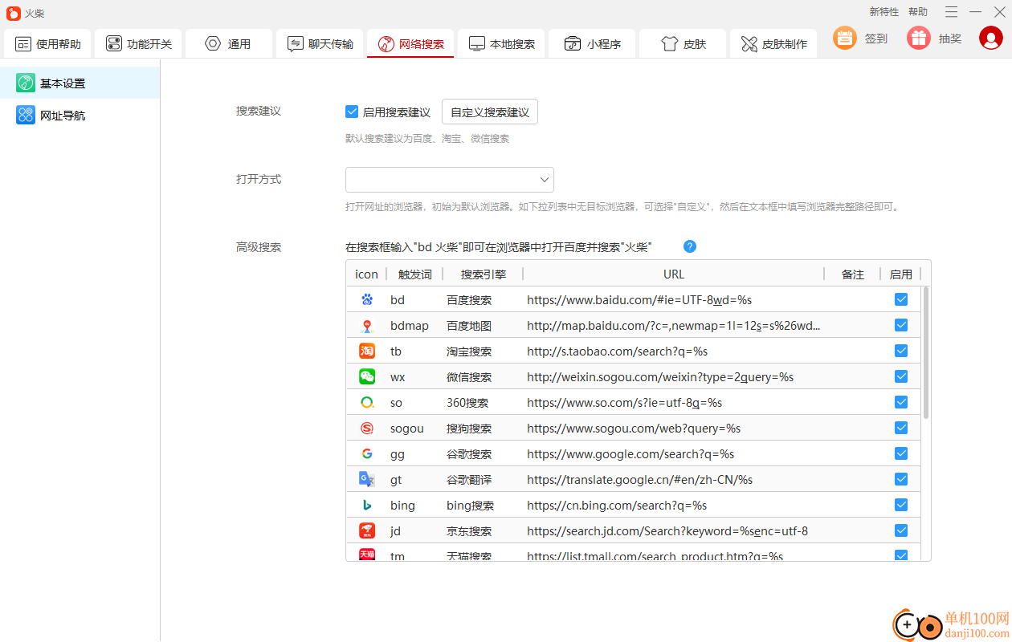Disable the so 360搜索 engine checkbox
1012x642 pixels.
(901, 402)
